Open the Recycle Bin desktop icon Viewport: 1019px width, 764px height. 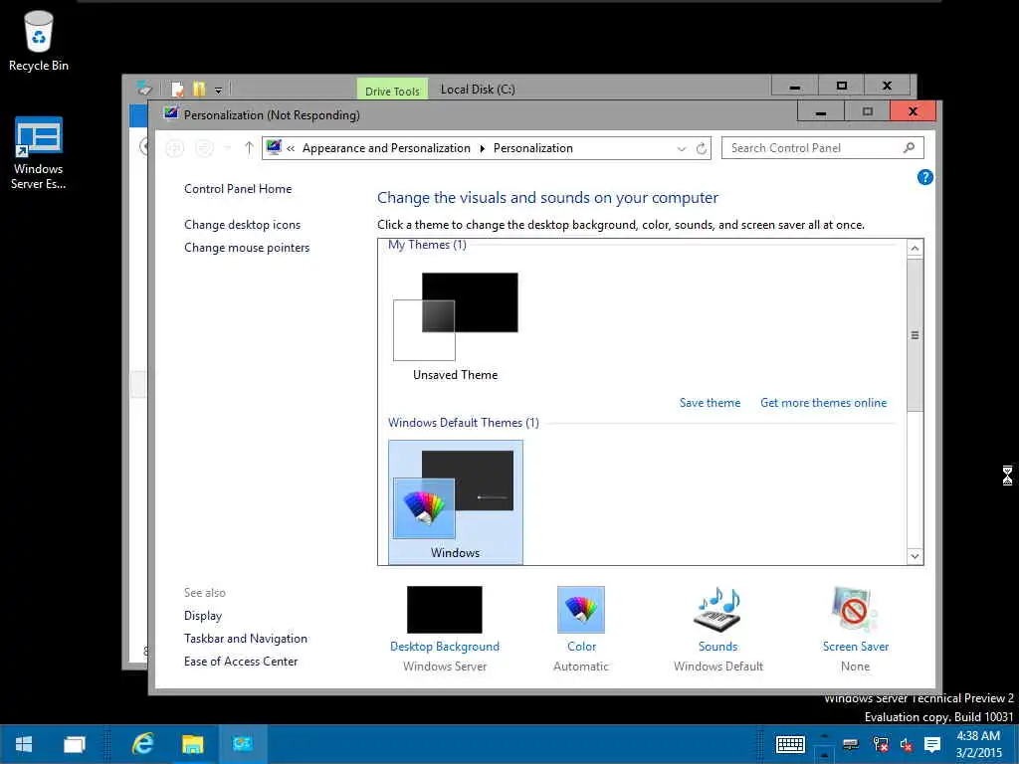click(x=39, y=40)
